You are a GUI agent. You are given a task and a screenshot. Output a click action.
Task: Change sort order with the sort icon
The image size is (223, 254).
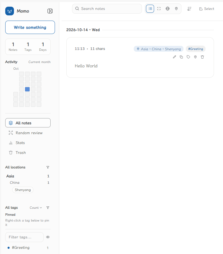[189, 9]
